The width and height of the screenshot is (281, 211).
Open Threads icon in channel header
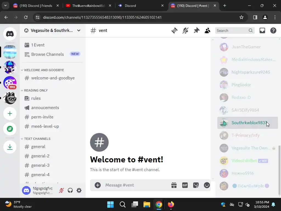pyautogui.click(x=174, y=30)
